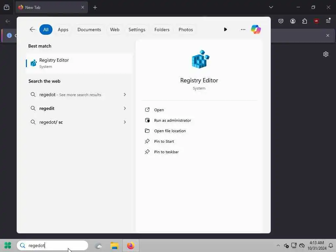336x252 pixels.
Task: Click the uBlock Origin extension icon
Action: click(316, 21)
